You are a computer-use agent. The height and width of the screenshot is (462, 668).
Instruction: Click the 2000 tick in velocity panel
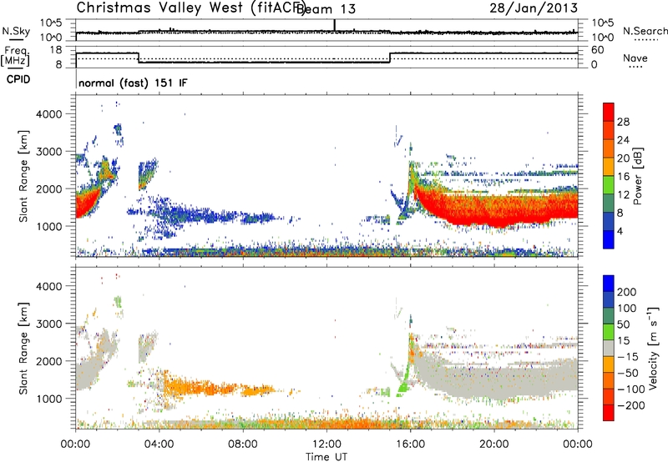click(48, 361)
